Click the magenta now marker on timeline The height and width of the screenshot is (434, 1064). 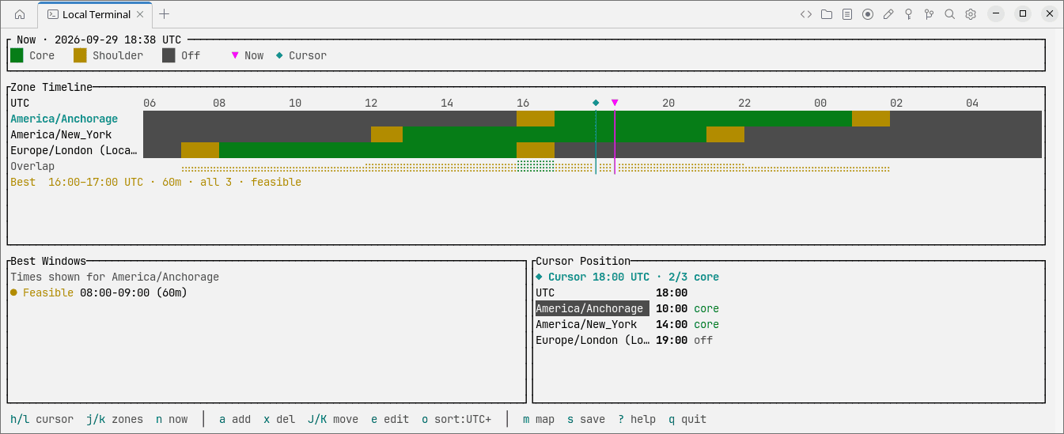pyautogui.click(x=615, y=103)
